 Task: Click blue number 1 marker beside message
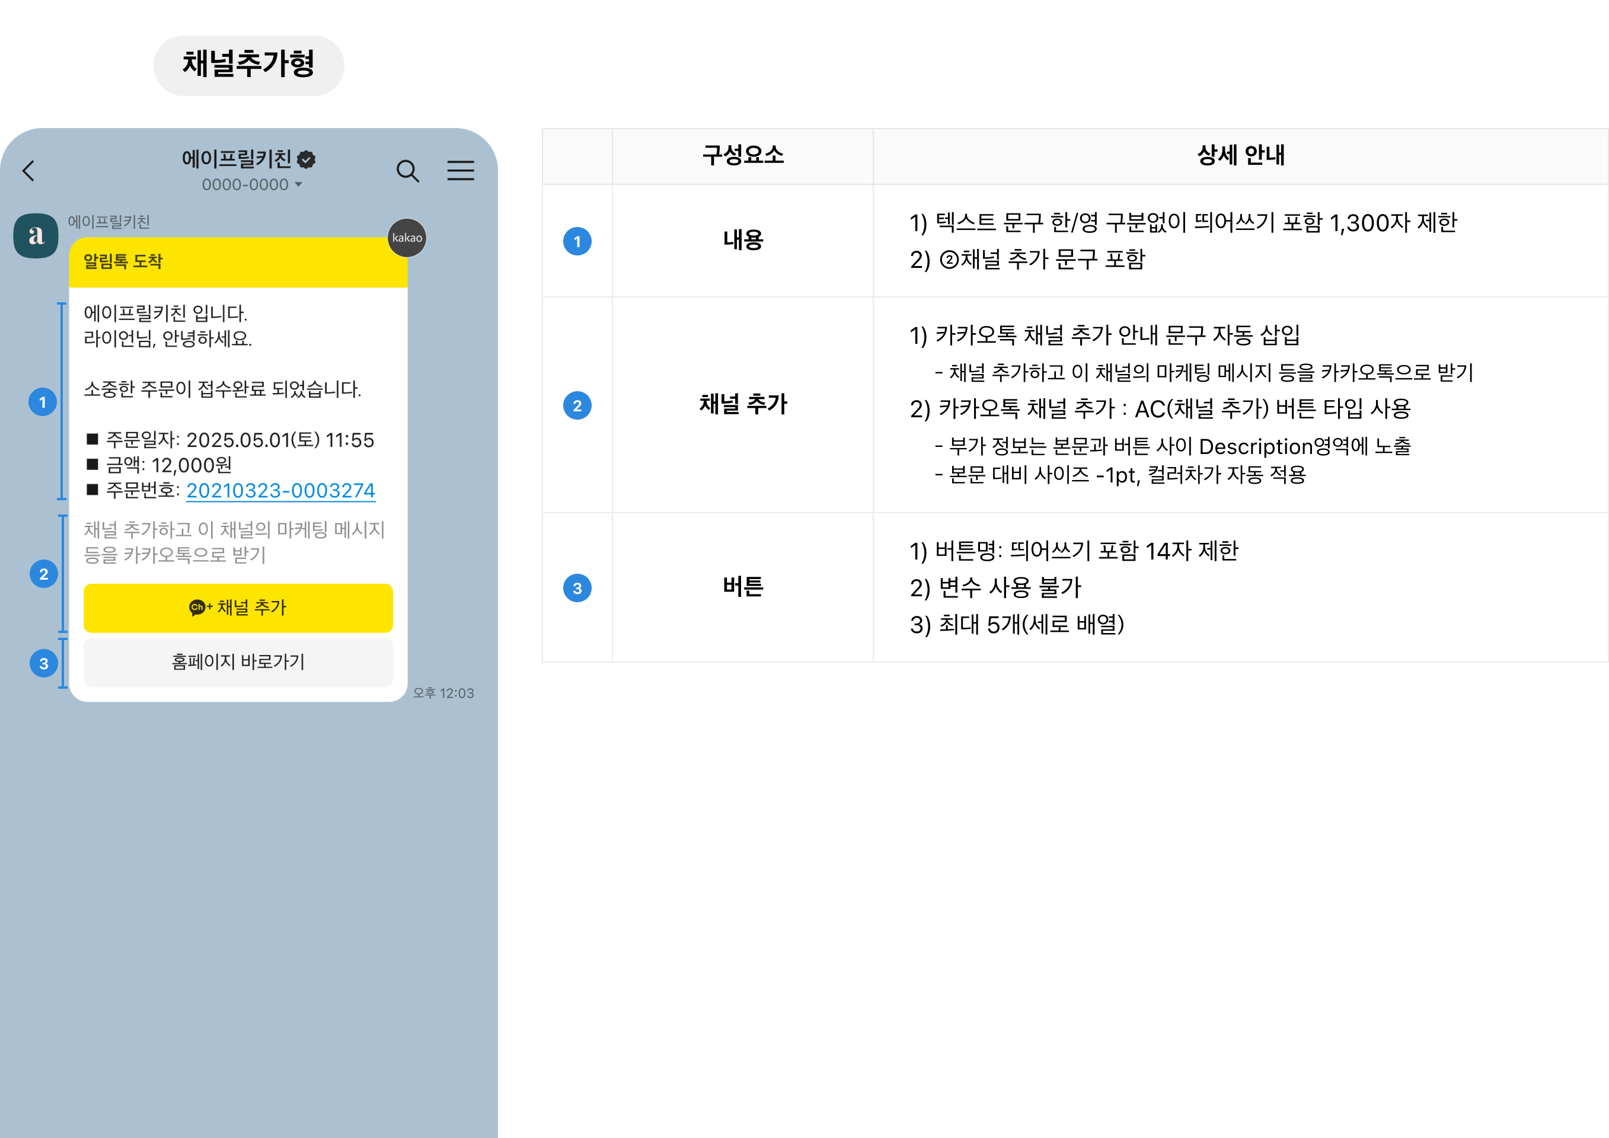click(x=43, y=402)
